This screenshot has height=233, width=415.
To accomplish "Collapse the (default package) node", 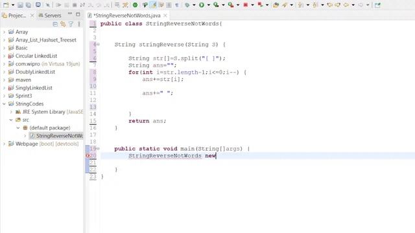I will click(x=18, y=128).
